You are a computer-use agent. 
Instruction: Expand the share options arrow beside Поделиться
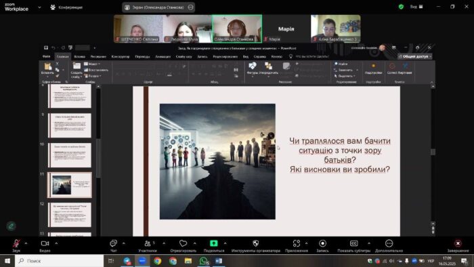point(225,243)
